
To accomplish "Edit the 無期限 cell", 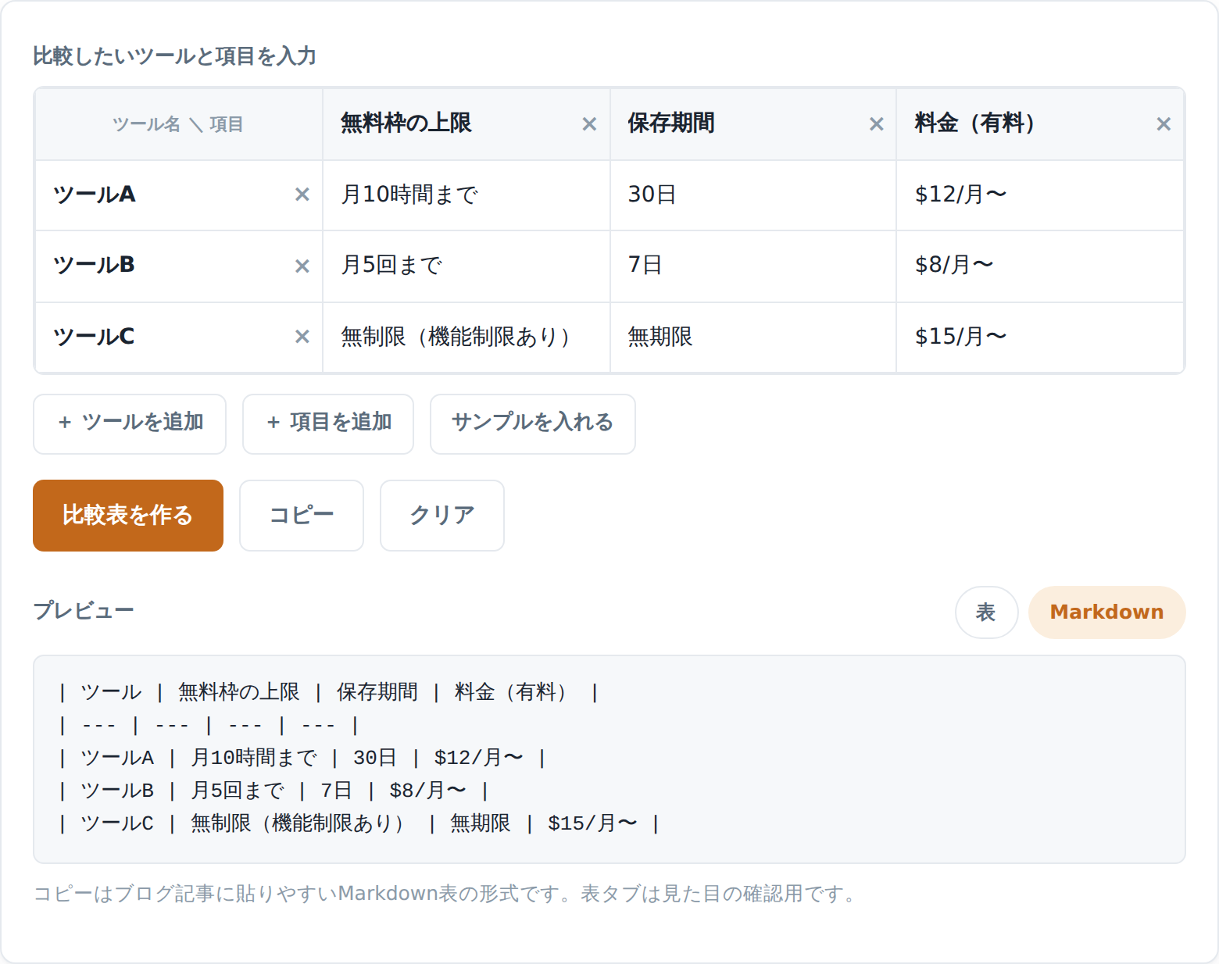I will (753, 337).
